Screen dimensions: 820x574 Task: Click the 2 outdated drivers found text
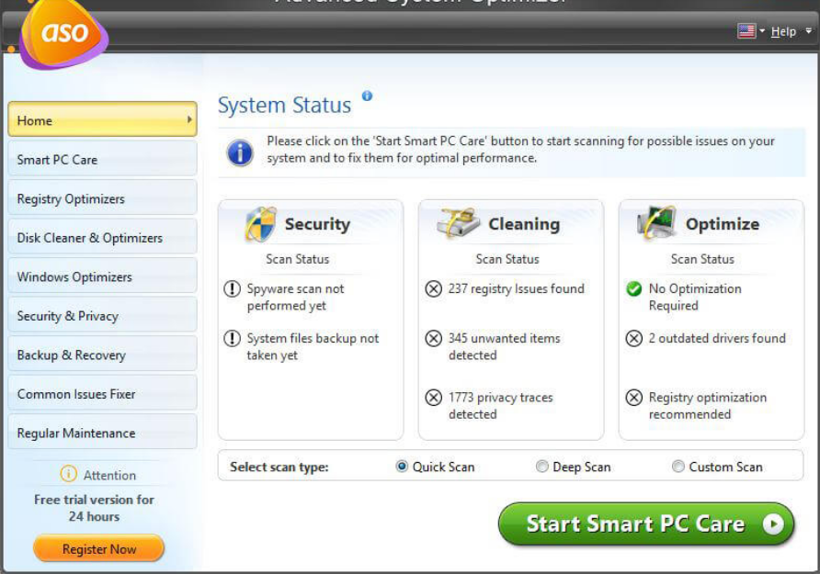[717, 339]
